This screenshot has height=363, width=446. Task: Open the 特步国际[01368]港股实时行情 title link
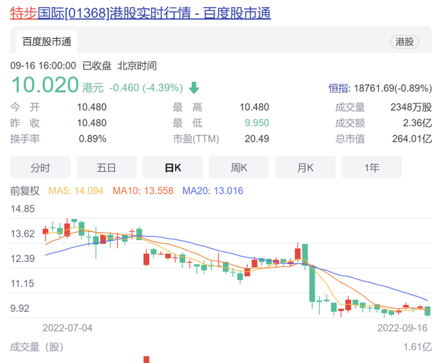click(x=140, y=13)
